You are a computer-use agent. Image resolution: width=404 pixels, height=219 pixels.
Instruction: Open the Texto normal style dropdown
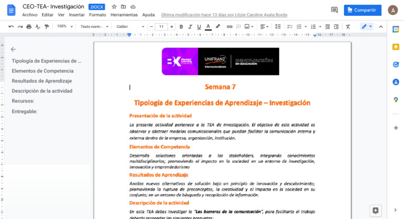(94, 26)
